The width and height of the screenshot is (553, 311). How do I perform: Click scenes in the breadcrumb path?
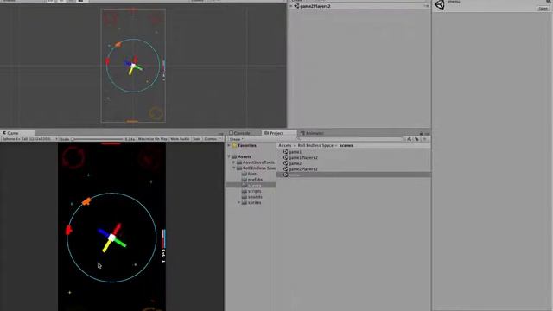[x=346, y=145]
